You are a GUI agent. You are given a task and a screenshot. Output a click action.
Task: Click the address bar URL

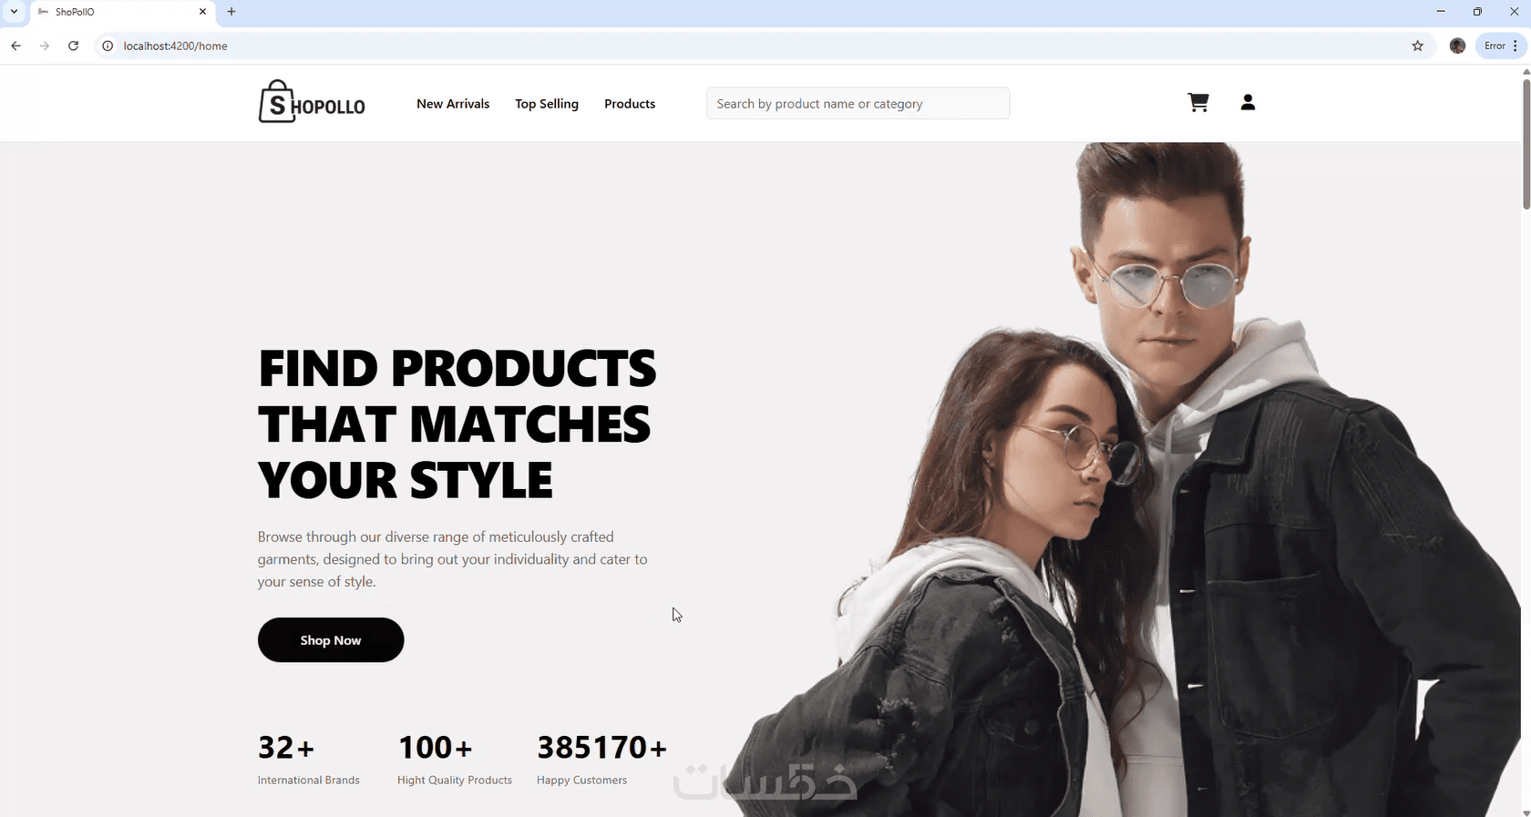[175, 46]
